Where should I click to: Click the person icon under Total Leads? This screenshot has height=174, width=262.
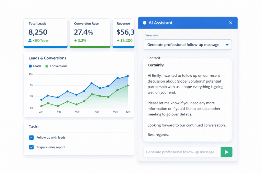(30, 41)
